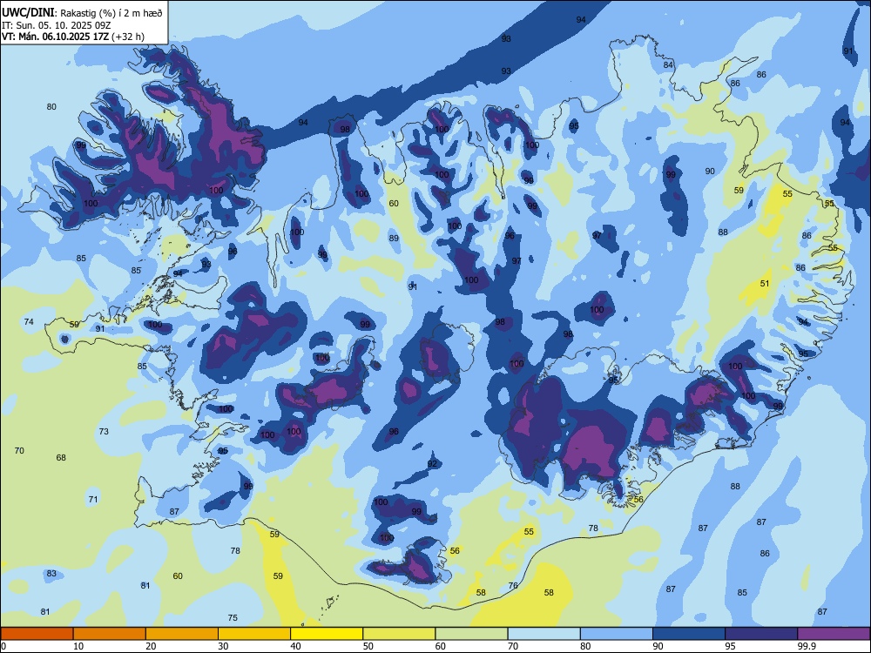Click the 'UWC/DINI' title text
Image resolution: width=871 pixels, height=653 pixels.
28,13
